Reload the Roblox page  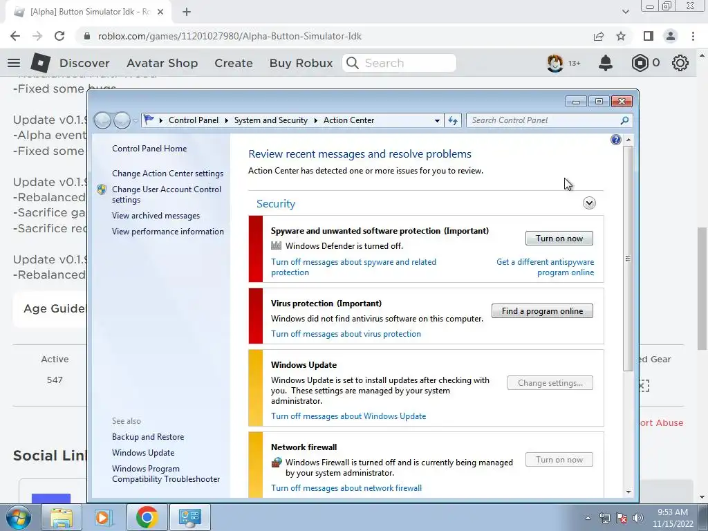(x=59, y=36)
